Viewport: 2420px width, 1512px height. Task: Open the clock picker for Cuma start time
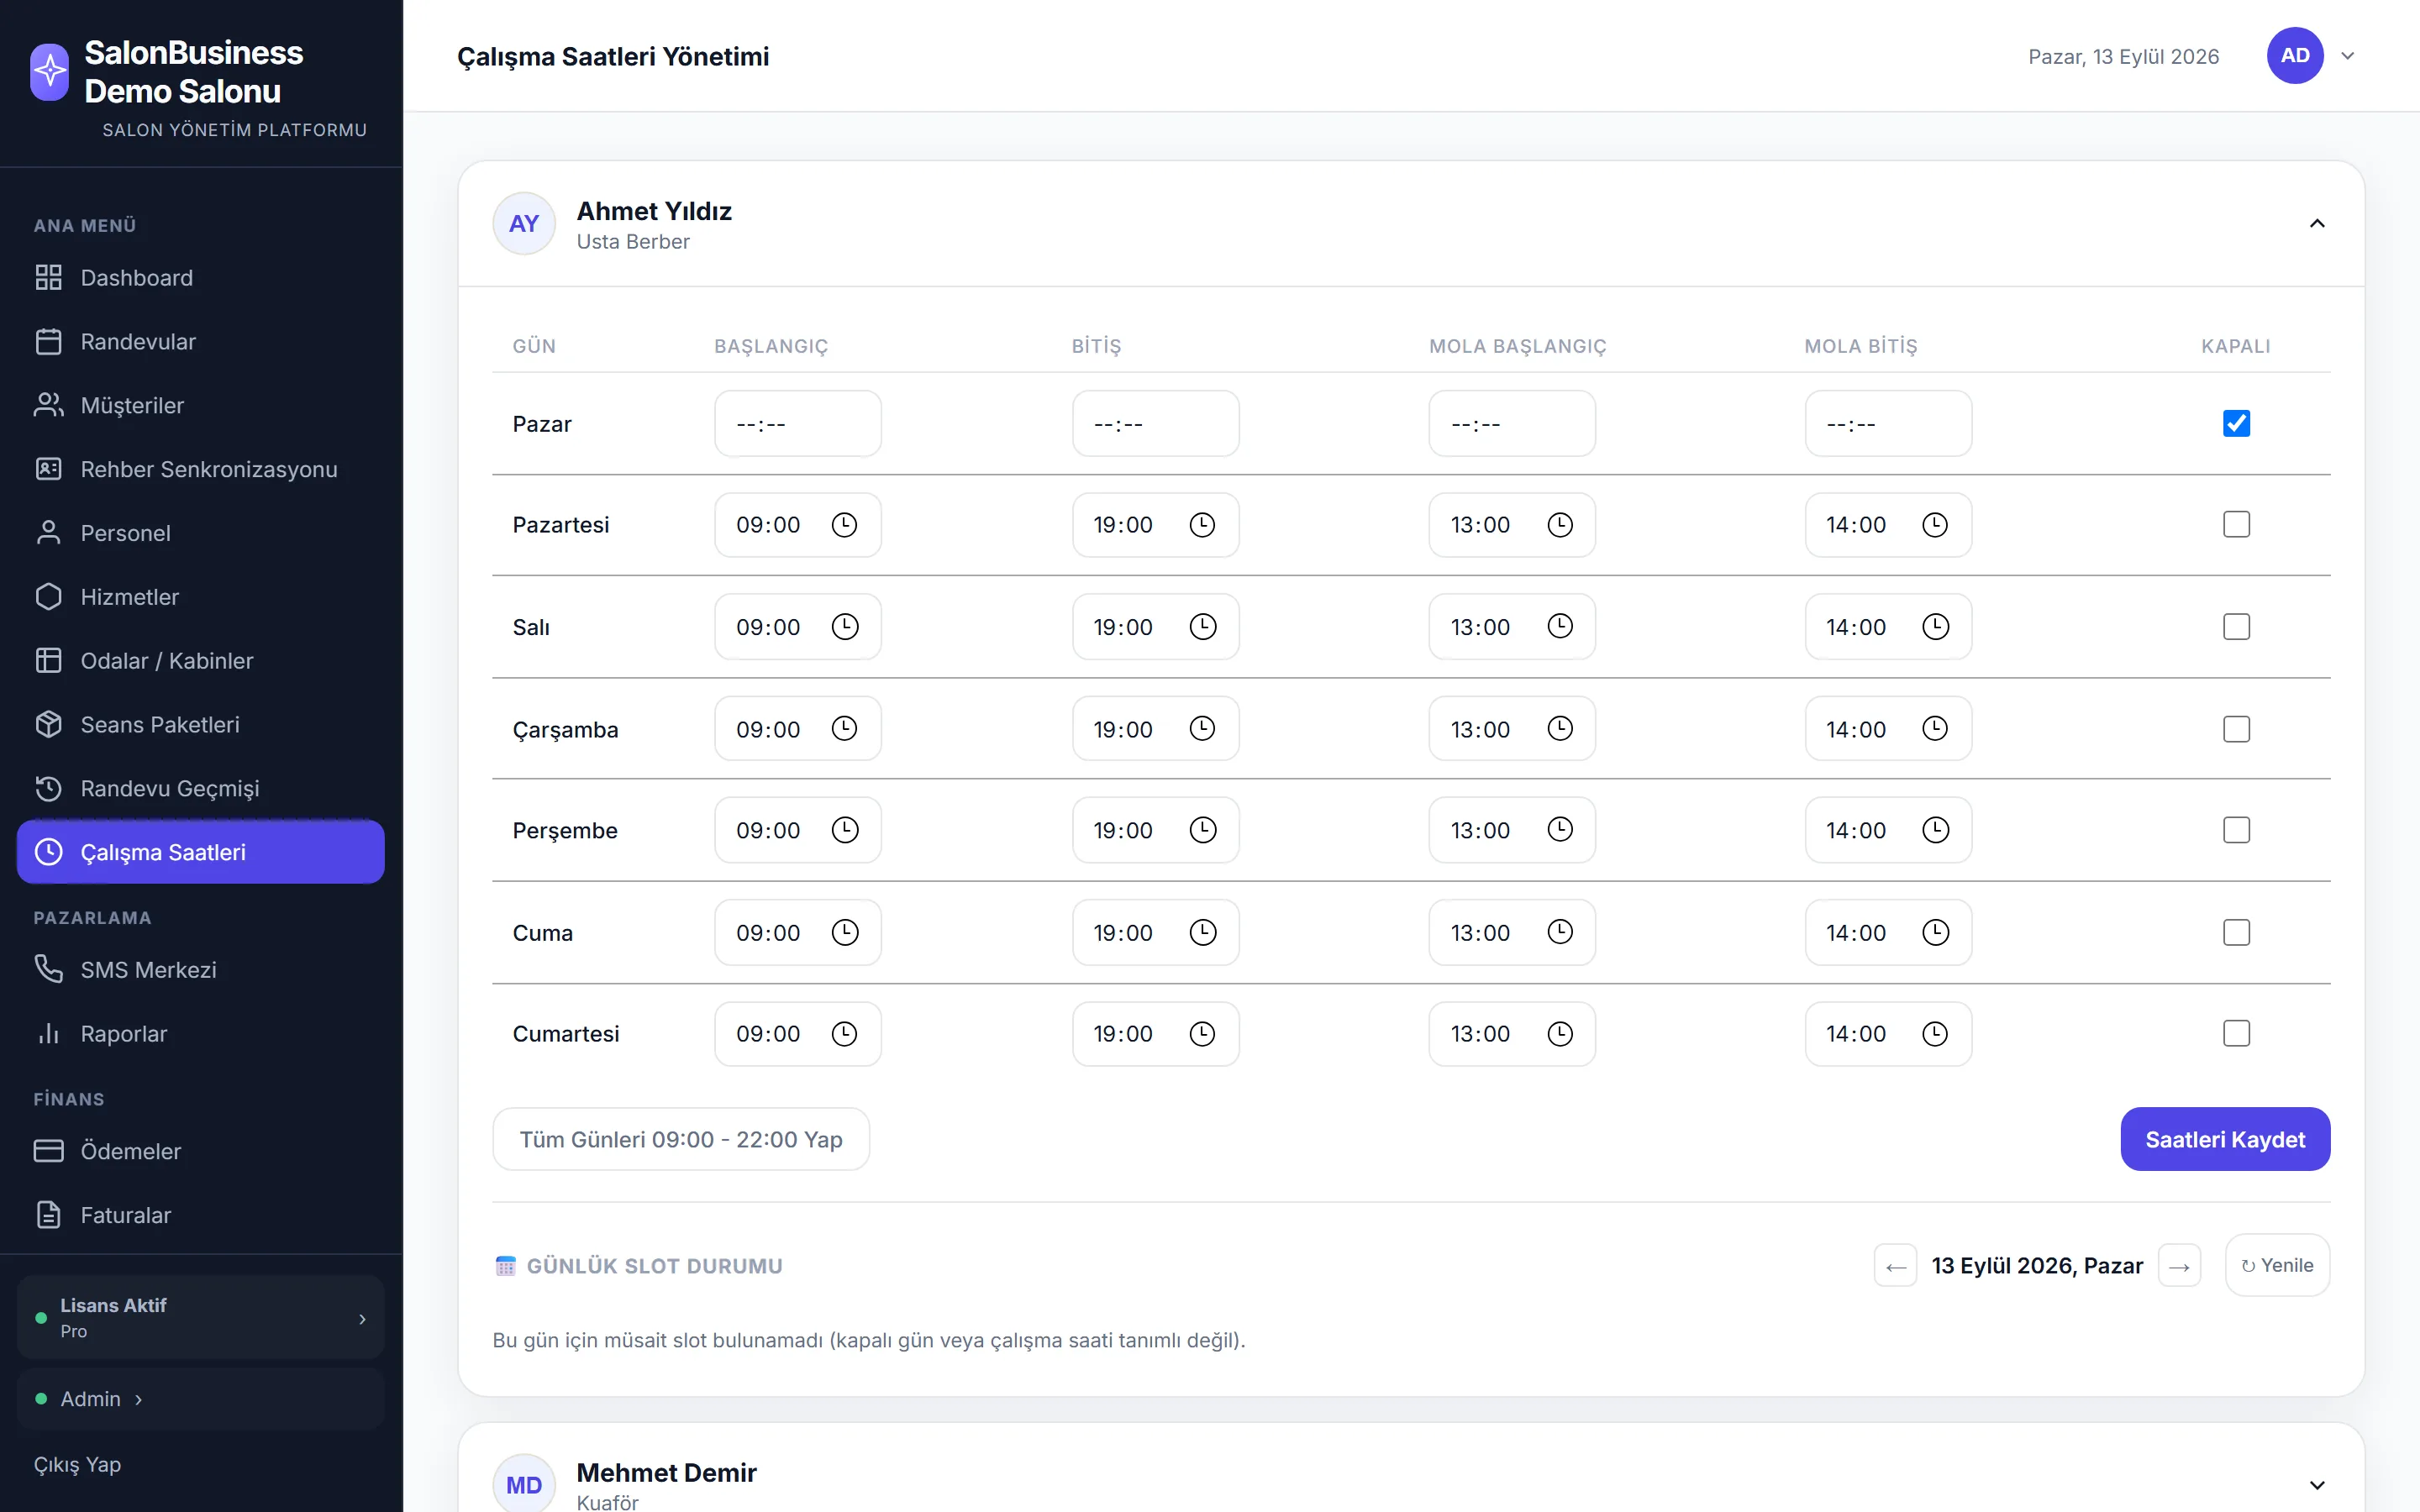[x=845, y=933]
